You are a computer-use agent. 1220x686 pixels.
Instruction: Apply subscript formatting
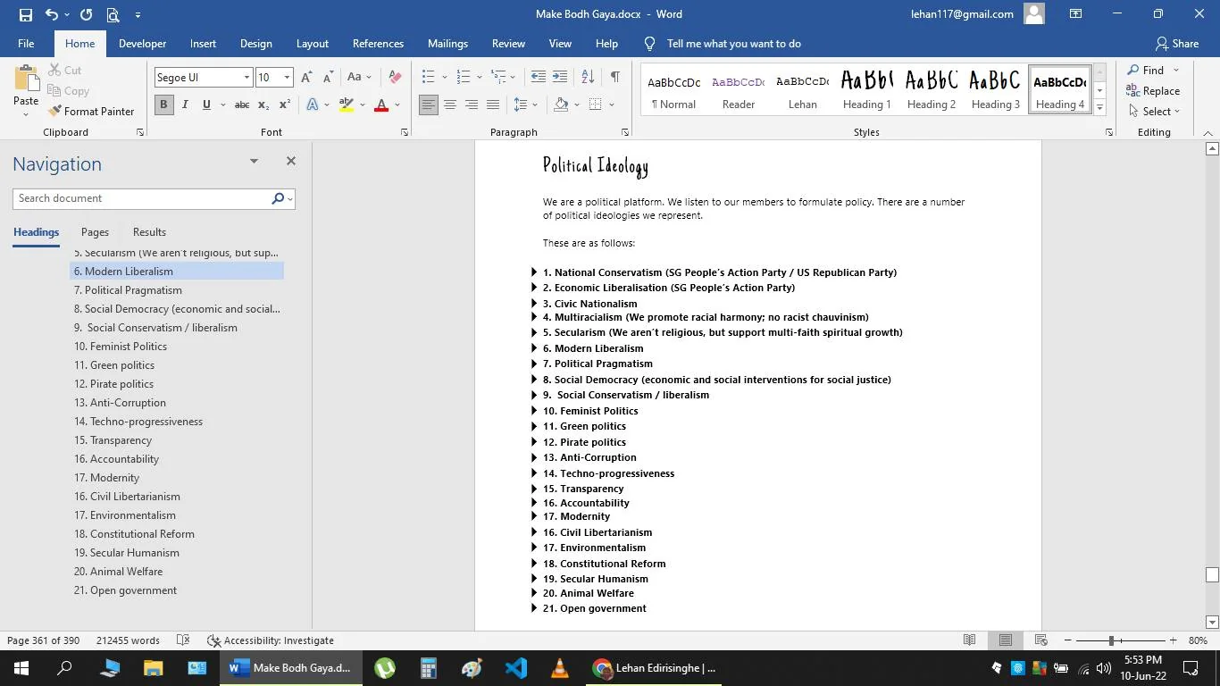[263, 105]
